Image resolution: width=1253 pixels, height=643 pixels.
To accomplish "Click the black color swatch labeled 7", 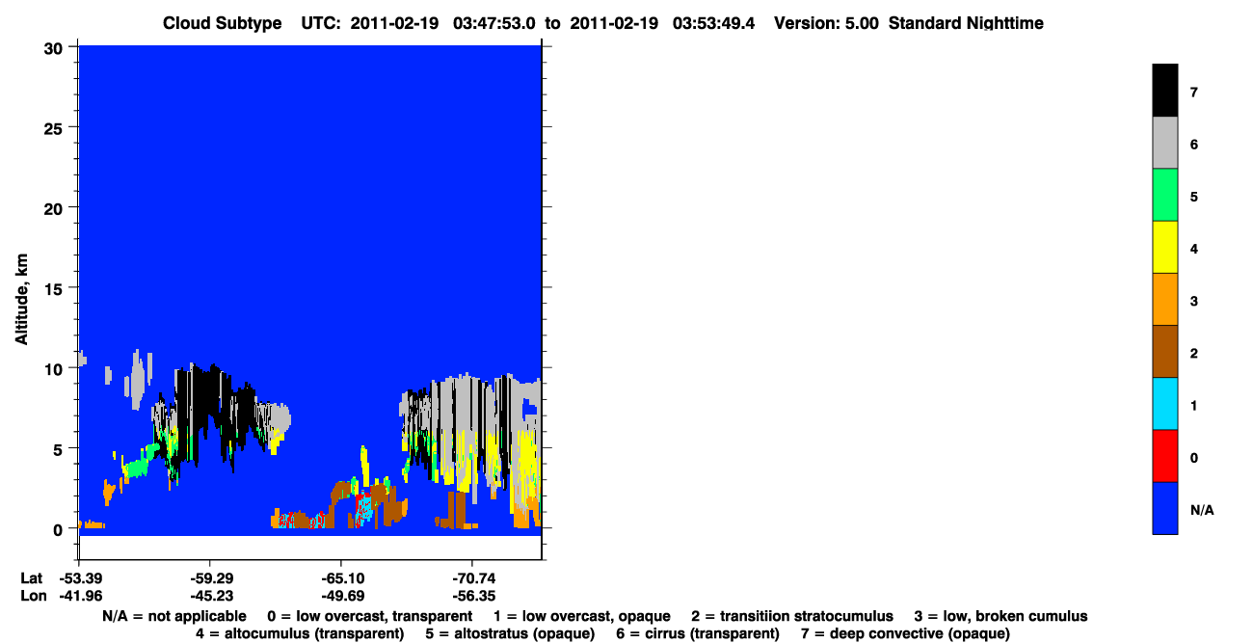I will [1165, 91].
